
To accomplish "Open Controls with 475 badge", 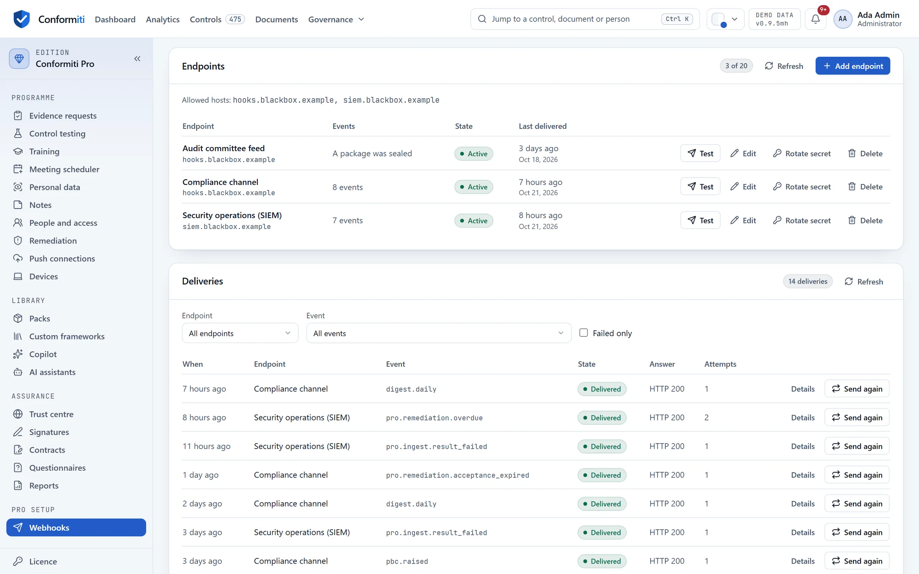I will (x=217, y=19).
